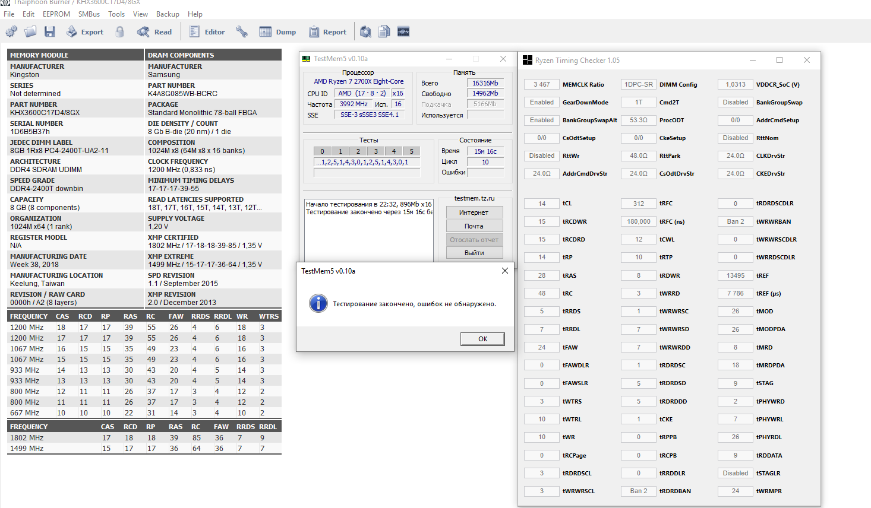Close the TestMem5 result dialog with X
Image resolution: width=871 pixels, height=508 pixels.
click(504, 271)
